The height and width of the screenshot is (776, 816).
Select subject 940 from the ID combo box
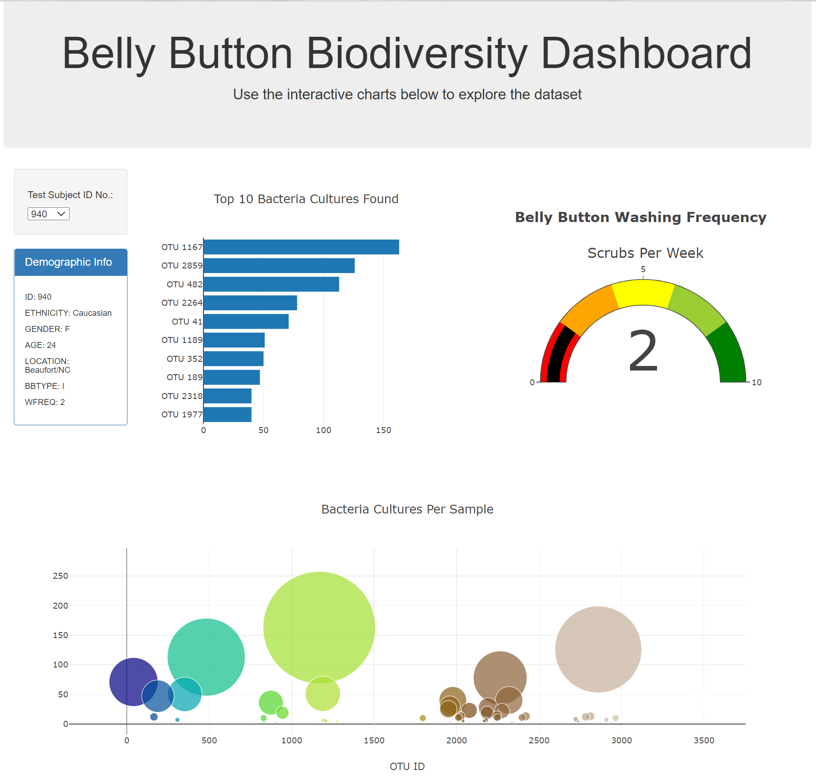(x=48, y=214)
